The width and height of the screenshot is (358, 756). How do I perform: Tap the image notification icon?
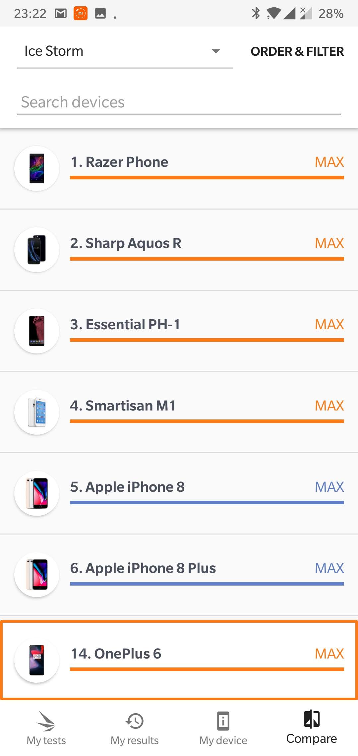tap(100, 14)
